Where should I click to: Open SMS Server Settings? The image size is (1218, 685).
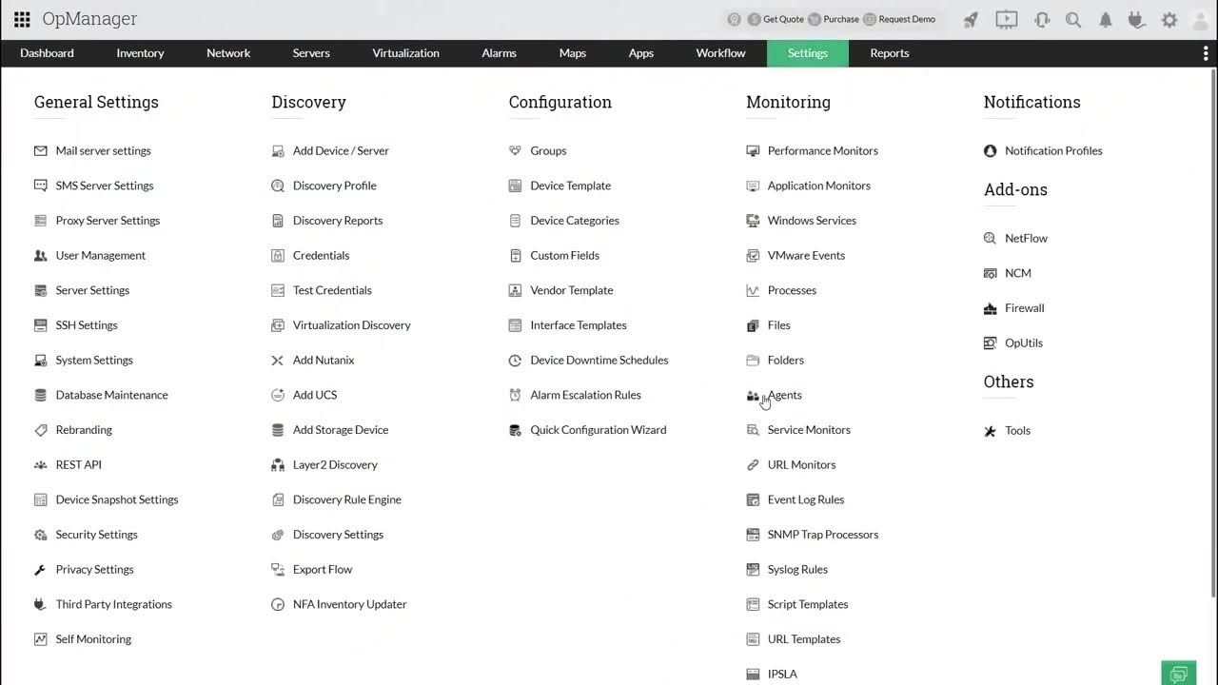click(x=104, y=186)
